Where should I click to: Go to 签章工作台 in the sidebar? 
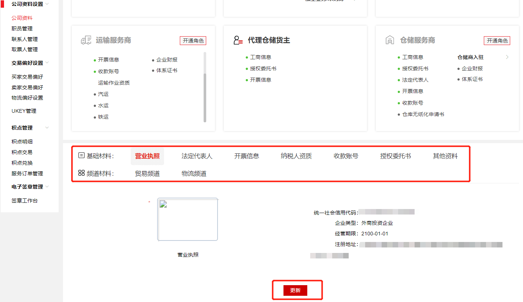25,201
